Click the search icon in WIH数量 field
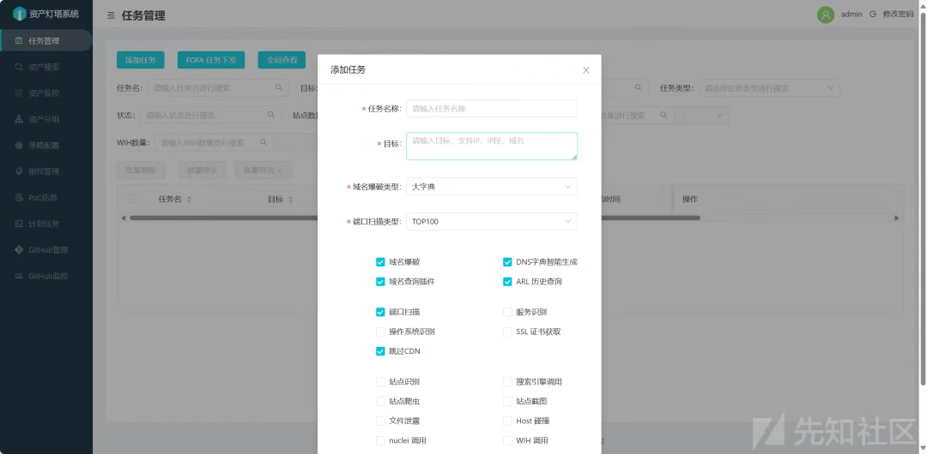 point(264,142)
